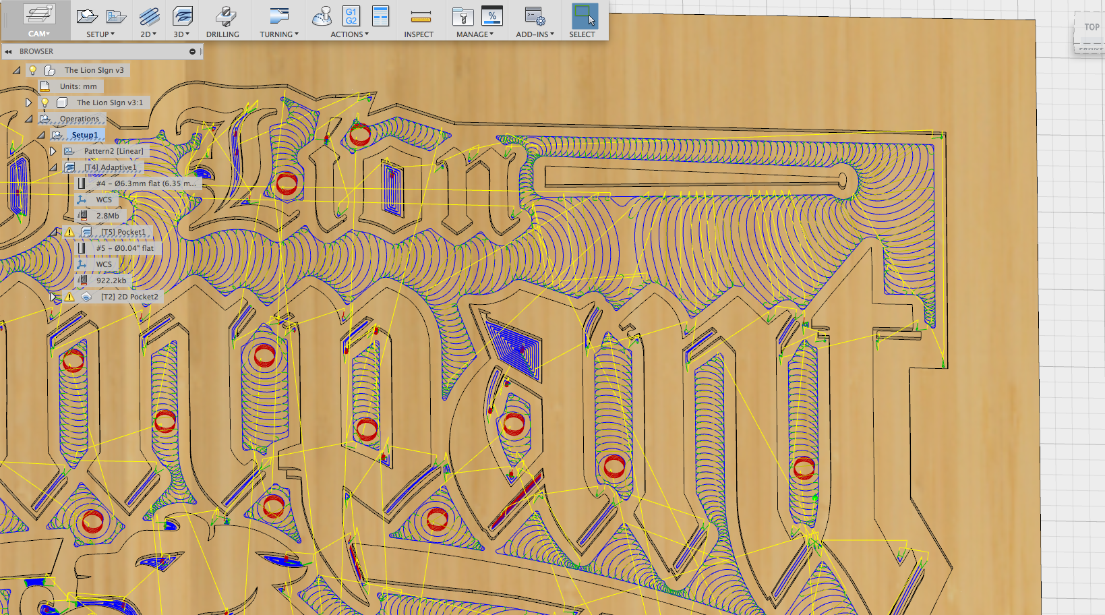The width and height of the screenshot is (1105, 615).
Task: Open the Turning operations icon
Action: [x=278, y=16]
